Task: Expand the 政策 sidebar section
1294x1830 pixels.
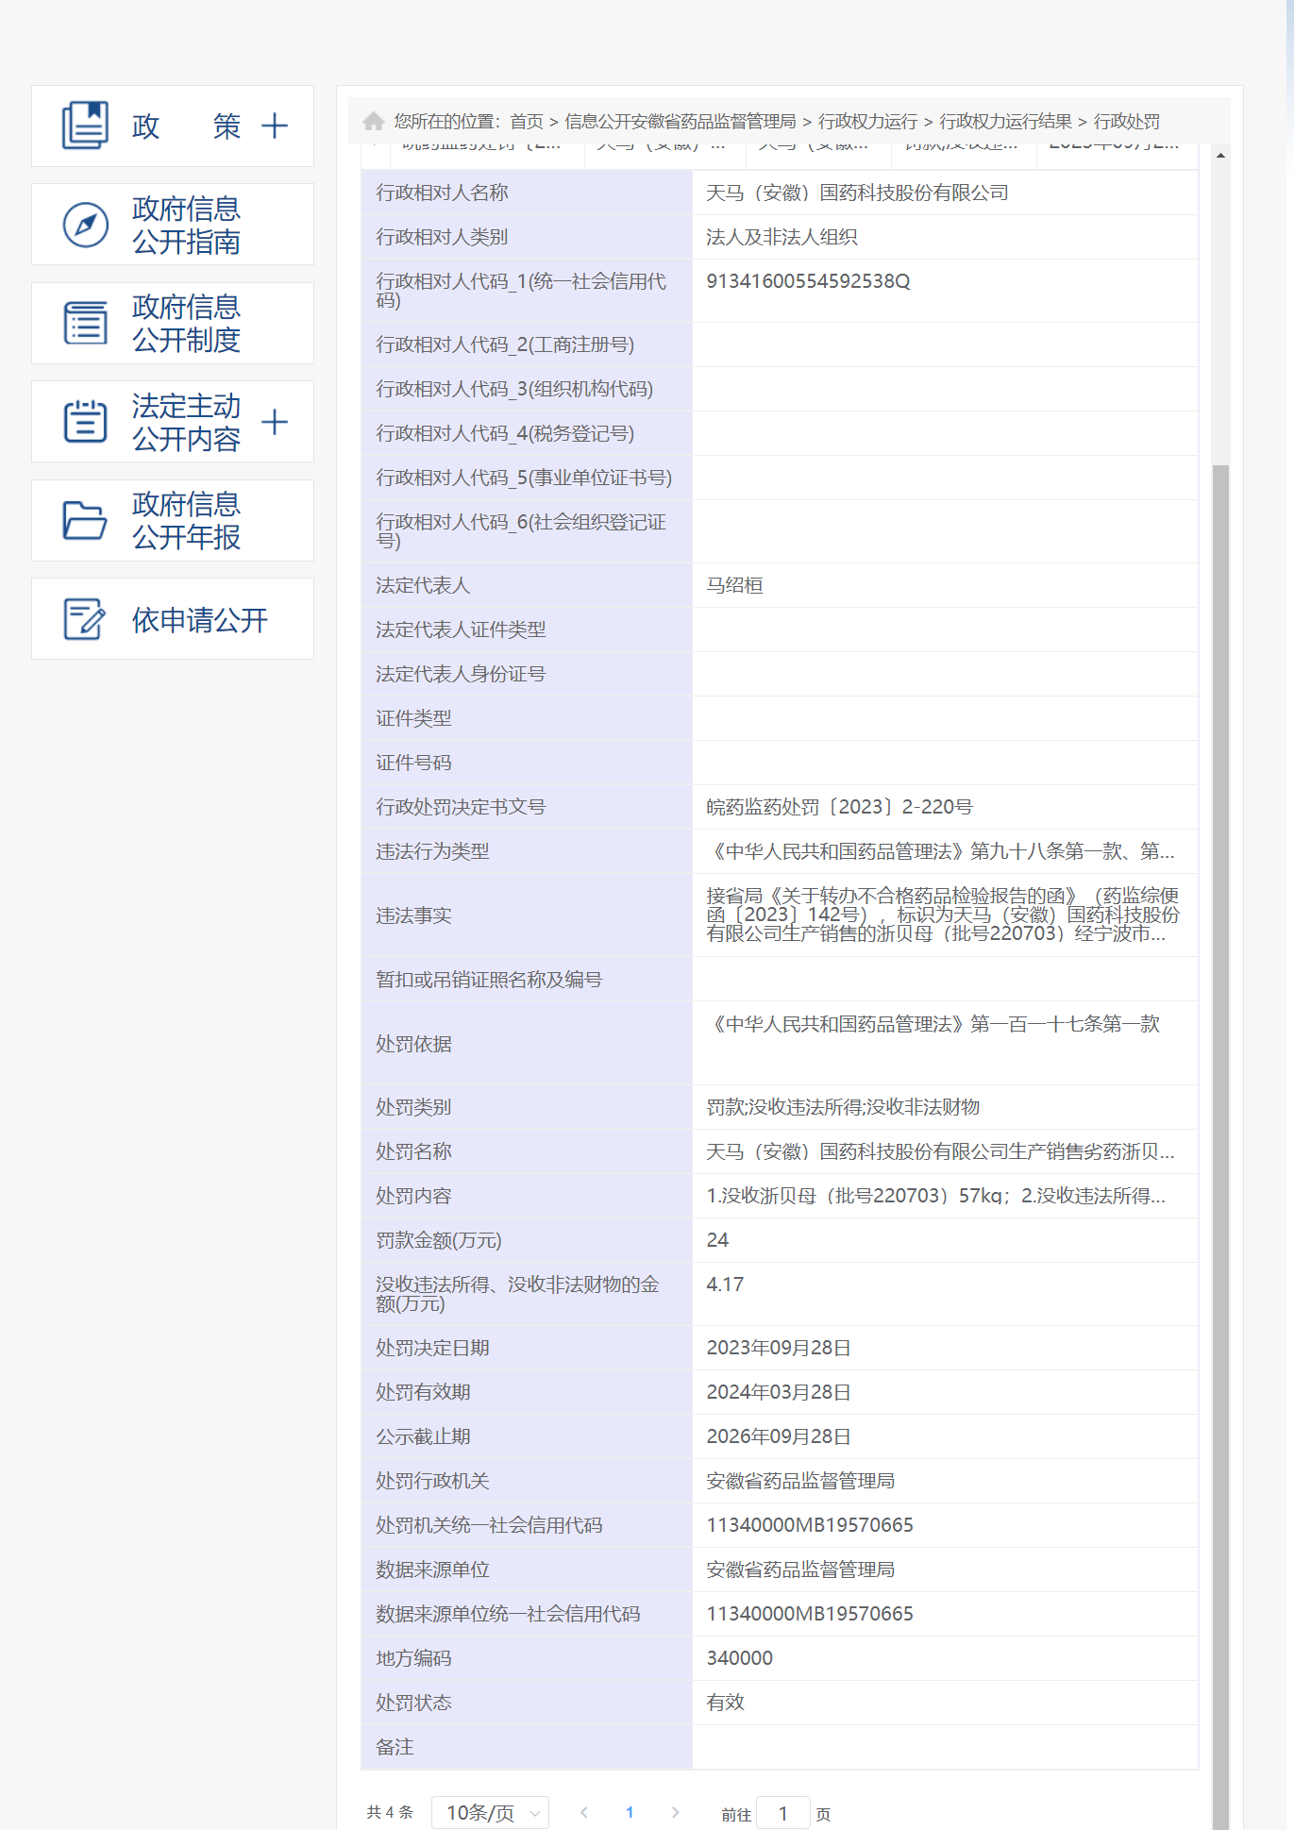Action: point(275,126)
